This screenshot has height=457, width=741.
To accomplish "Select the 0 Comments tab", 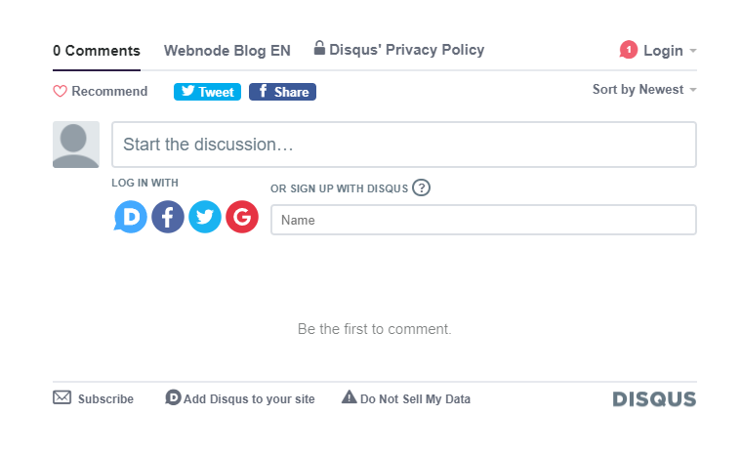I will pyautogui.click(x=97, y=51).
